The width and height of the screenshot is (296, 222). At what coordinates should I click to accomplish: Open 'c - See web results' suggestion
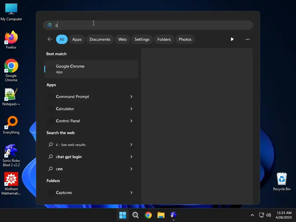(x=91, y=145)
